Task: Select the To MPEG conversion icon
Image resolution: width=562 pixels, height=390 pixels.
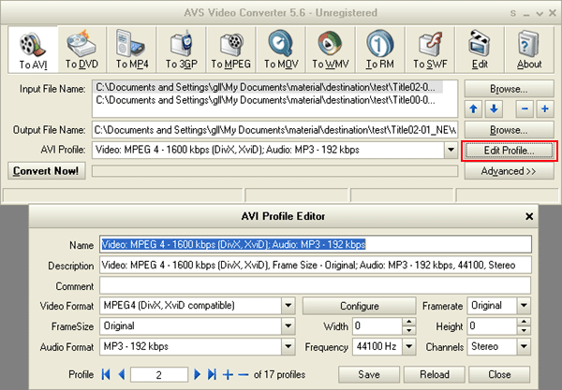Action: click(230, 50)
